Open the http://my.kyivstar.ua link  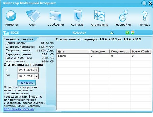(19, 109)
